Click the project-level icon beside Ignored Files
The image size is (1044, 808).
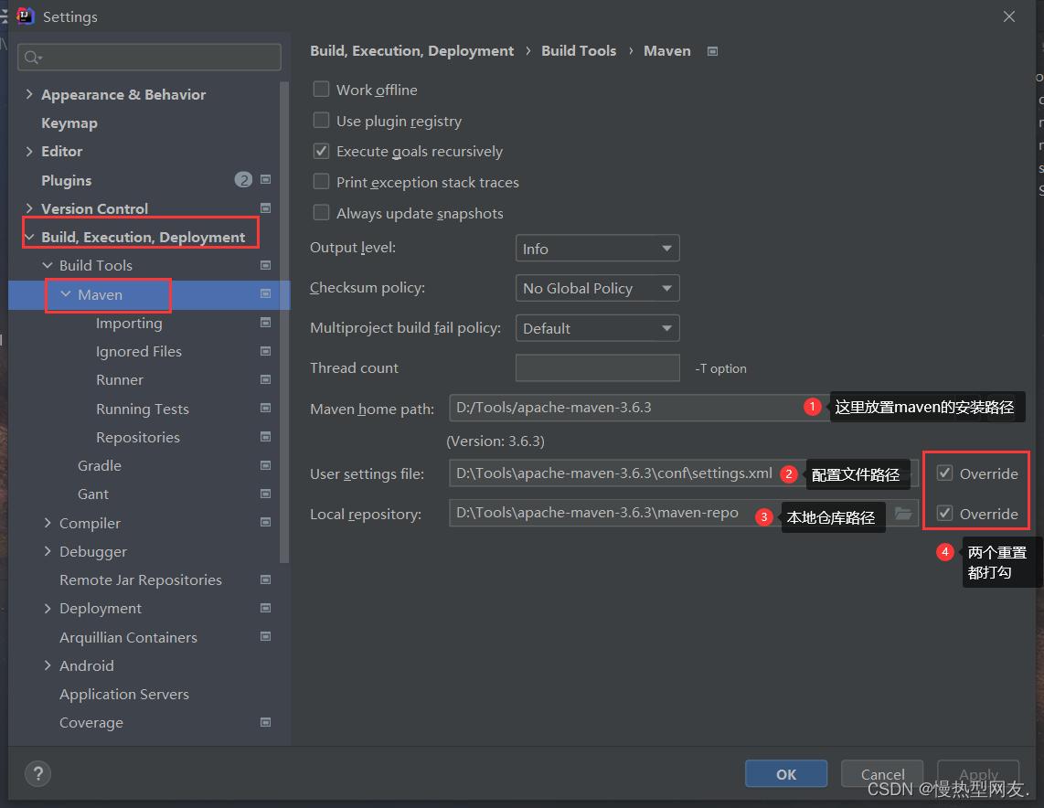[x=266, y=351]
